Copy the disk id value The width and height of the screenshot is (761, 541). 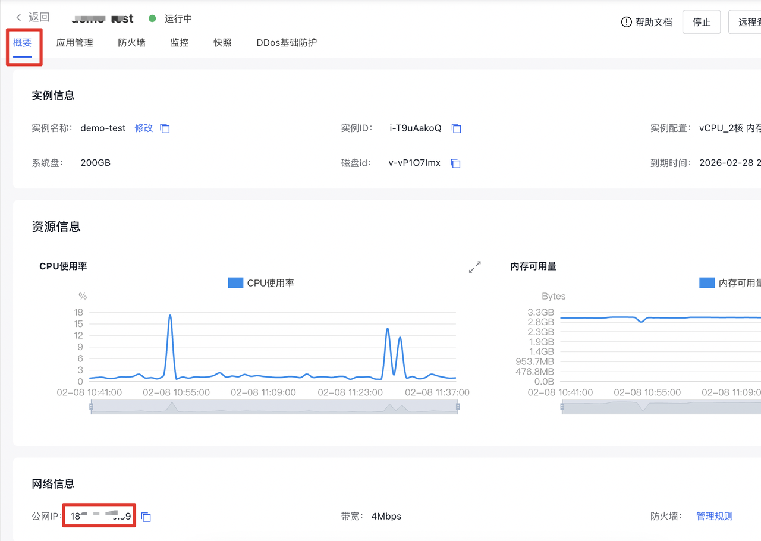point(455,163)
